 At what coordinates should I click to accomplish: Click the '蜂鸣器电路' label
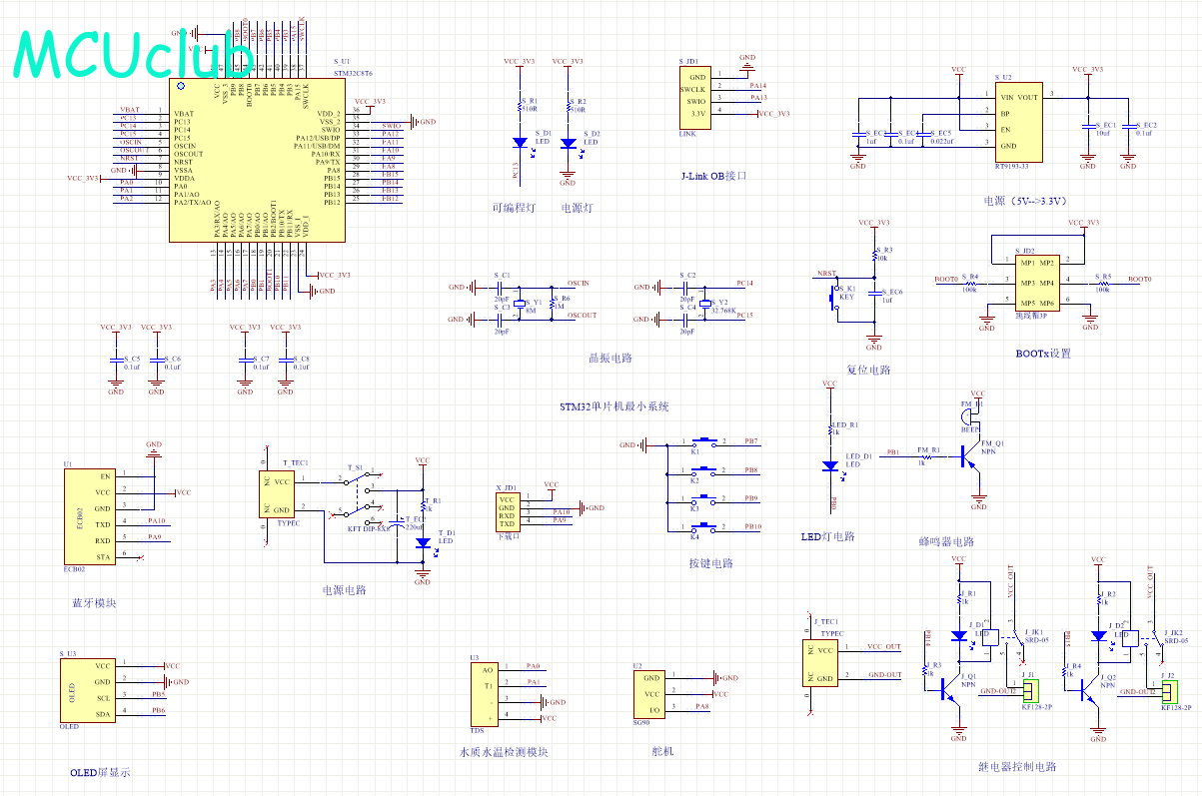pos(946,541)
